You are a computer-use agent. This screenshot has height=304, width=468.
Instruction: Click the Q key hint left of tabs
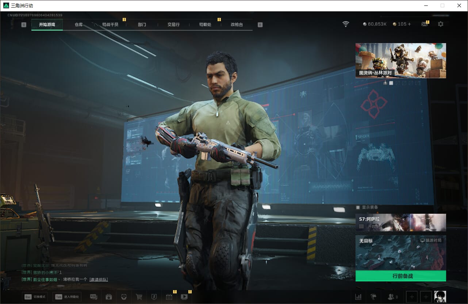point(24,25)
